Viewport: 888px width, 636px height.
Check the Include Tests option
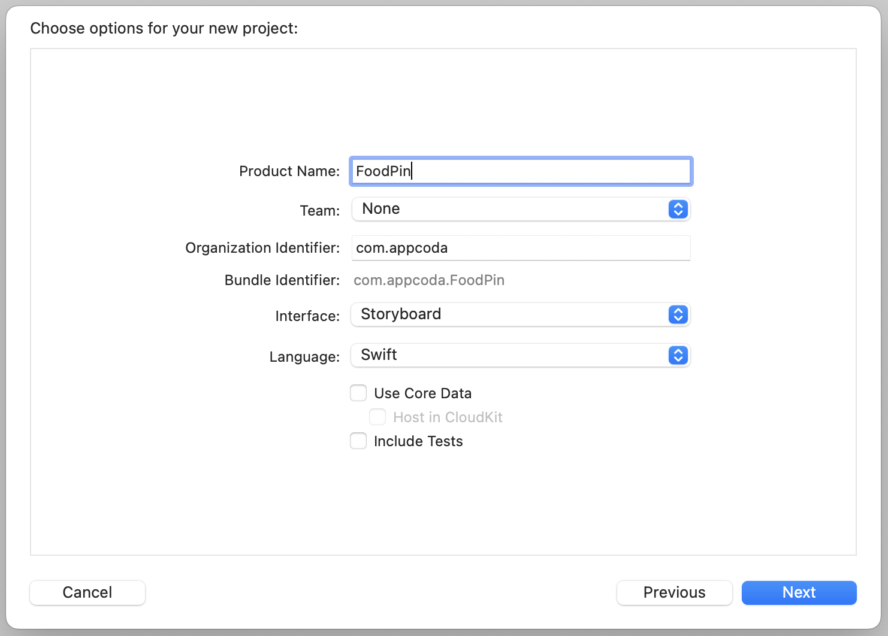(358, 441)
